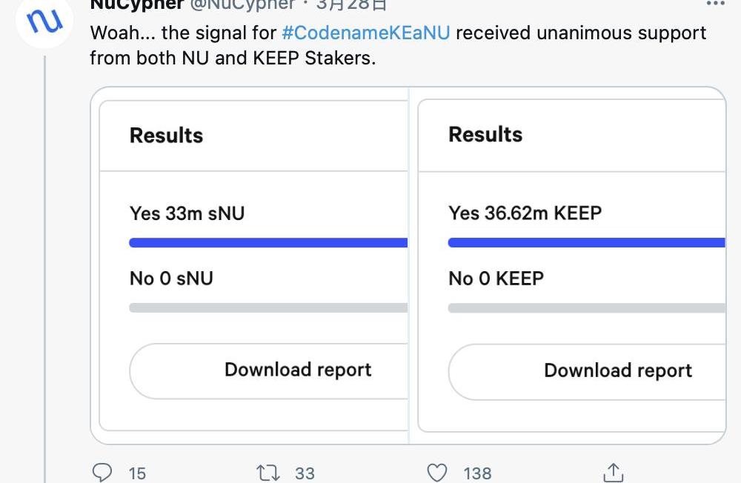Like the tweet with the heart icon
This screenshot has width=741, height=483.
pos(438,472)
